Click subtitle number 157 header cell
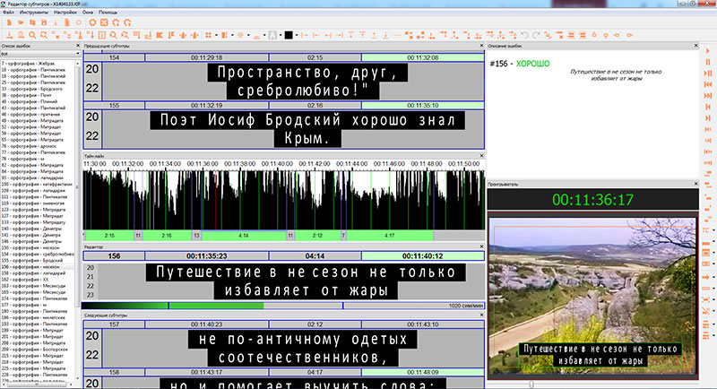 114,324
